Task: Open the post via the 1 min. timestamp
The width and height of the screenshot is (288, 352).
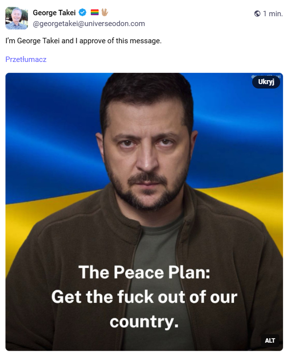Action: pos(273,14)
